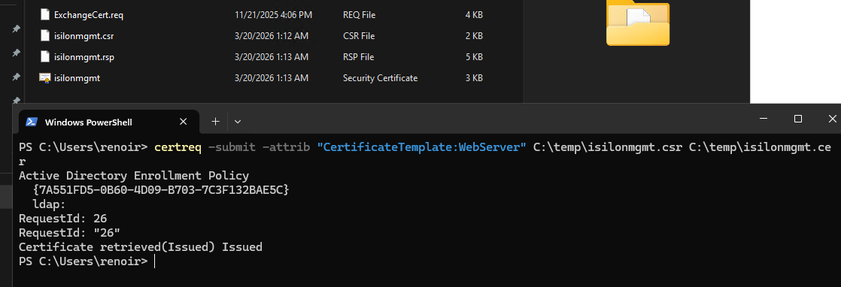Image resolution: width=841 pixels, height=287 pixels.
Task: Click the pin icon beside ExchangeCert.req row
Action: click(x=16, y=29)
